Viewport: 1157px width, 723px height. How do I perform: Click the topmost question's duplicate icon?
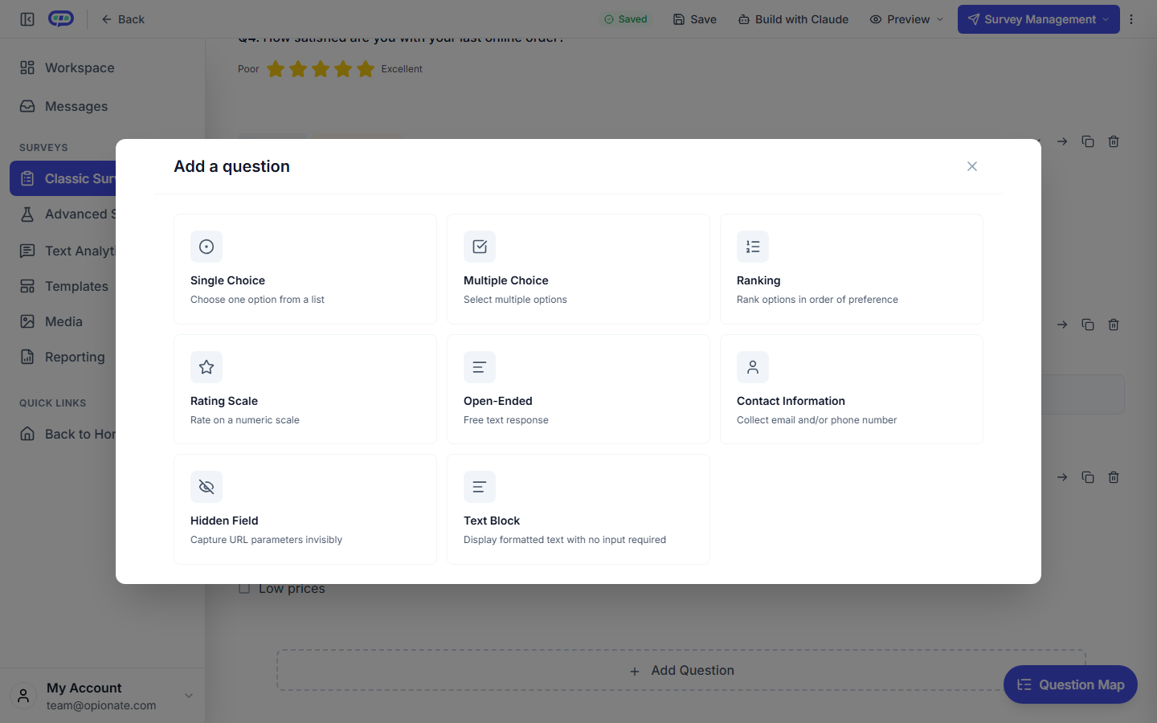tap(1088, 141)
